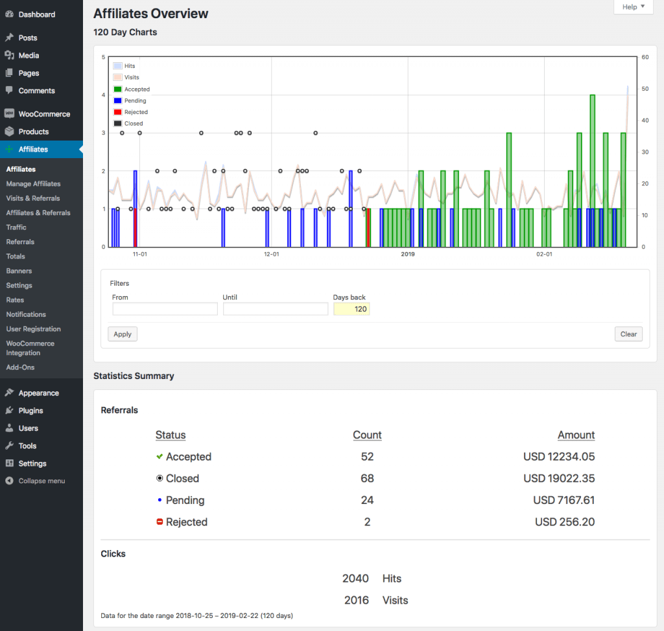Click the black Closed legend swatch
Viewport: 664px width, 631px height.
pos(118,123)
